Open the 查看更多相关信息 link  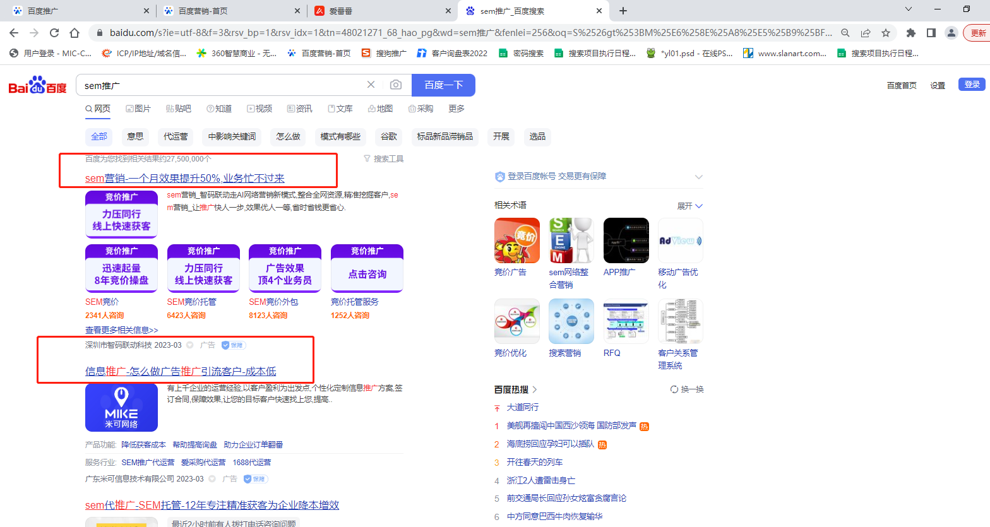click(x=122, y=329)
